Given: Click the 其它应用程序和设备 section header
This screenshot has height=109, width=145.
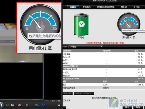Looking at the screenshot, I should click(104, 78).
